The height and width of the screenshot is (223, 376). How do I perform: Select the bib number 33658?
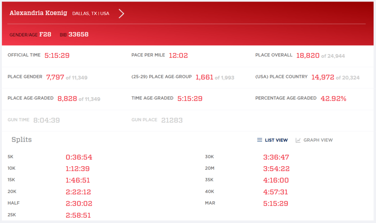coord(78,35)
